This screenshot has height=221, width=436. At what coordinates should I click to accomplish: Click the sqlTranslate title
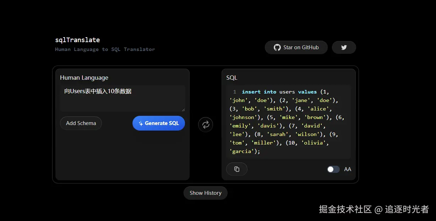pyautogui.click(x=77, y=40)
